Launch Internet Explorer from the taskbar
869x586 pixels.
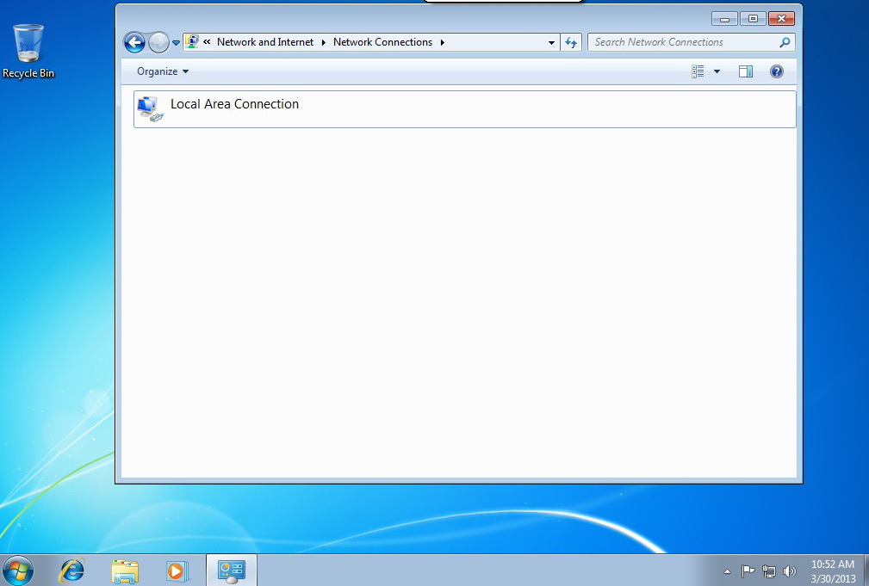point(72,571)
